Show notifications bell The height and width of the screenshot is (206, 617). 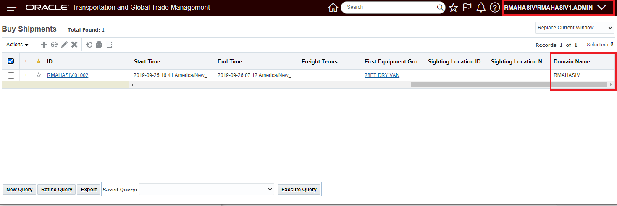coord(481,8)
